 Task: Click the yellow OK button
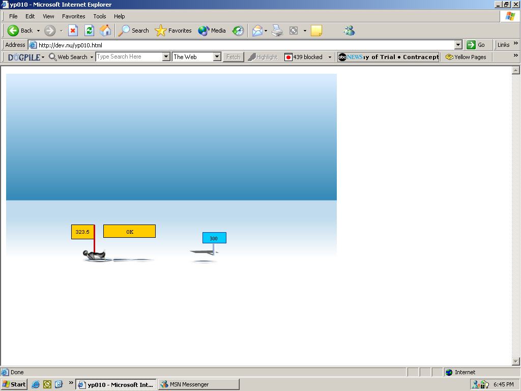pos(129,232)
